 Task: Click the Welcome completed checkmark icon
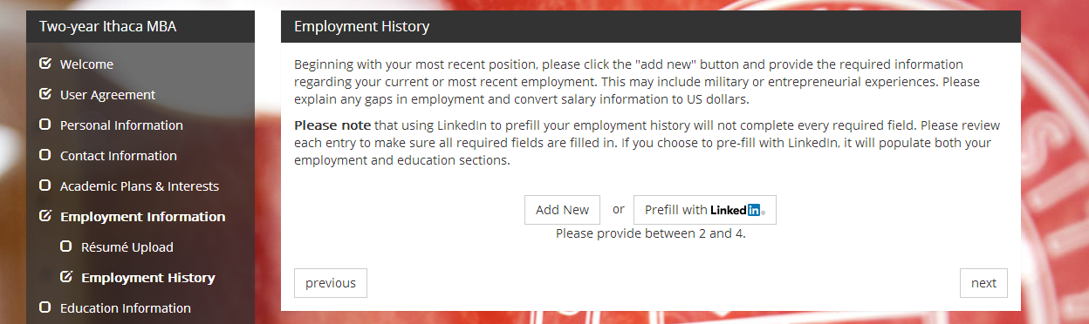click(45, 64)
